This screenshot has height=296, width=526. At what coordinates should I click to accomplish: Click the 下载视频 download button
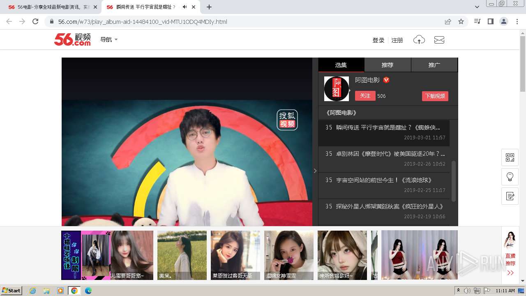coord(435,96)
